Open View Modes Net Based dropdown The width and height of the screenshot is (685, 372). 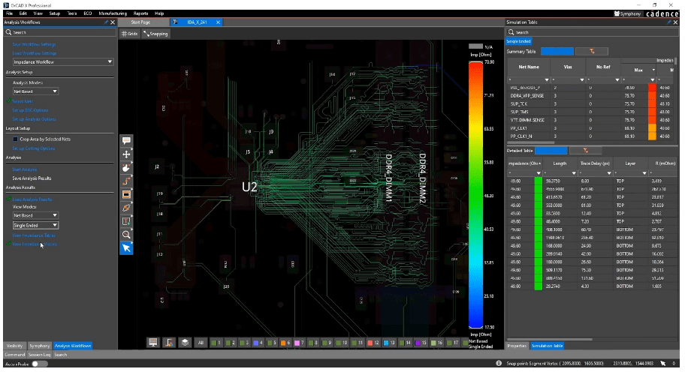tap(35, 215)
